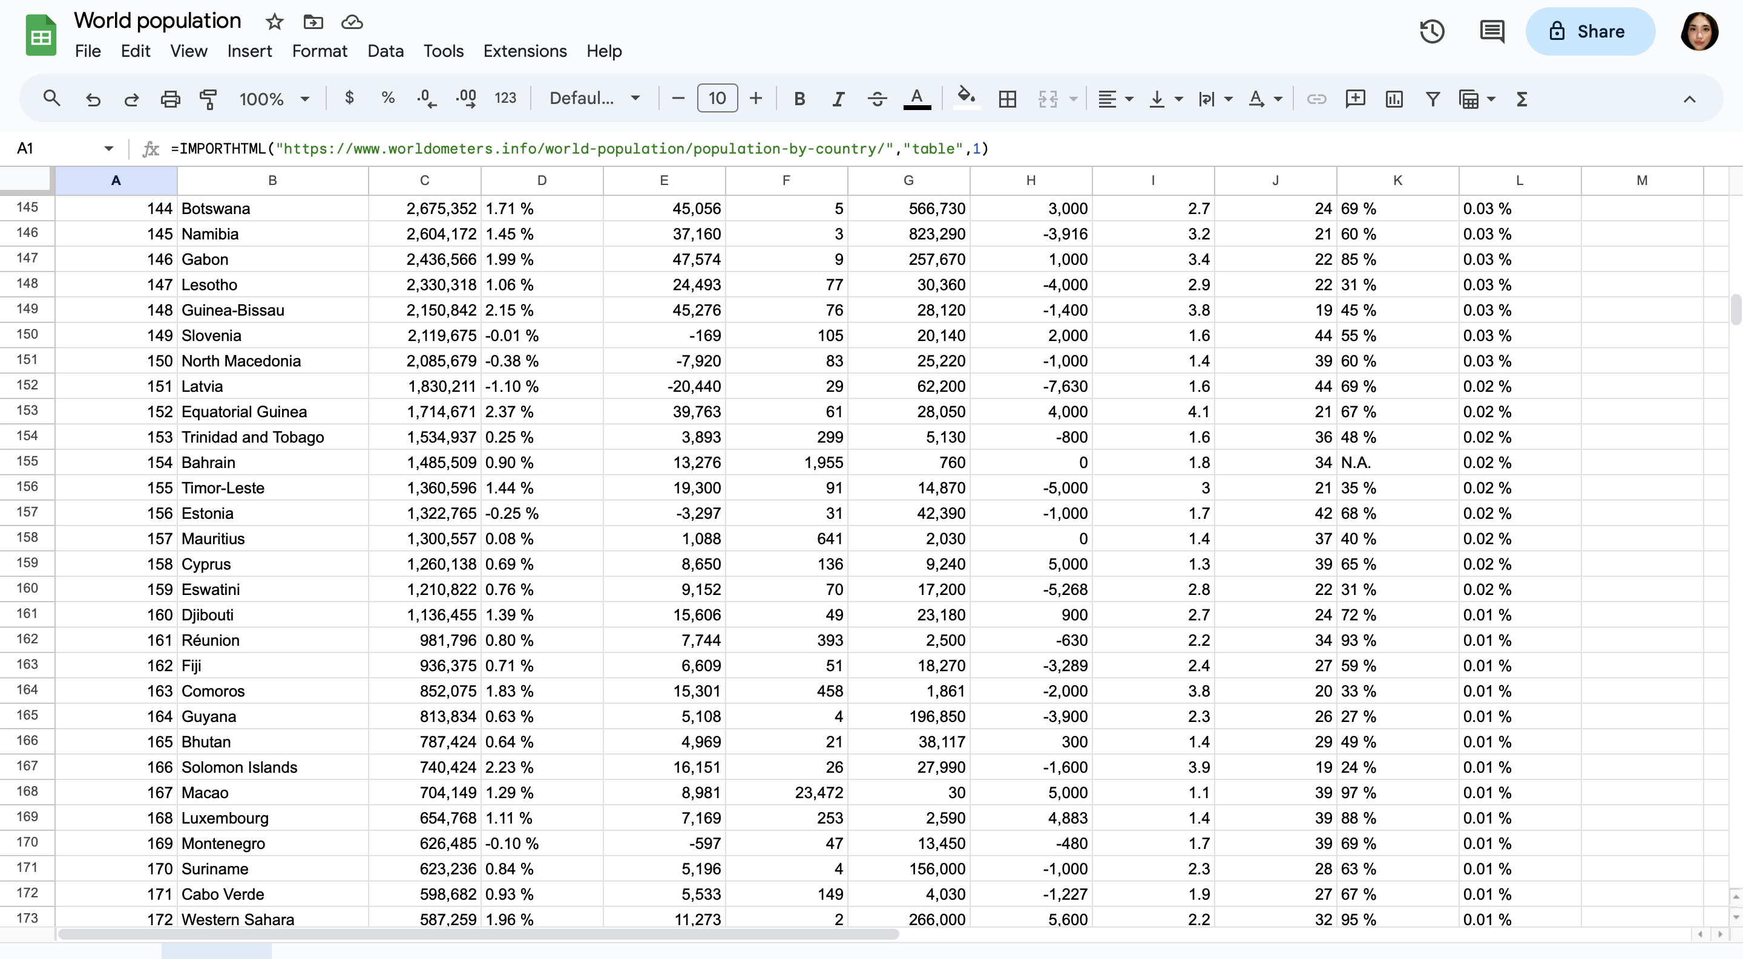Open the fill color picker
Viewport: 1743px width, 959px height.
coord(967,99)
